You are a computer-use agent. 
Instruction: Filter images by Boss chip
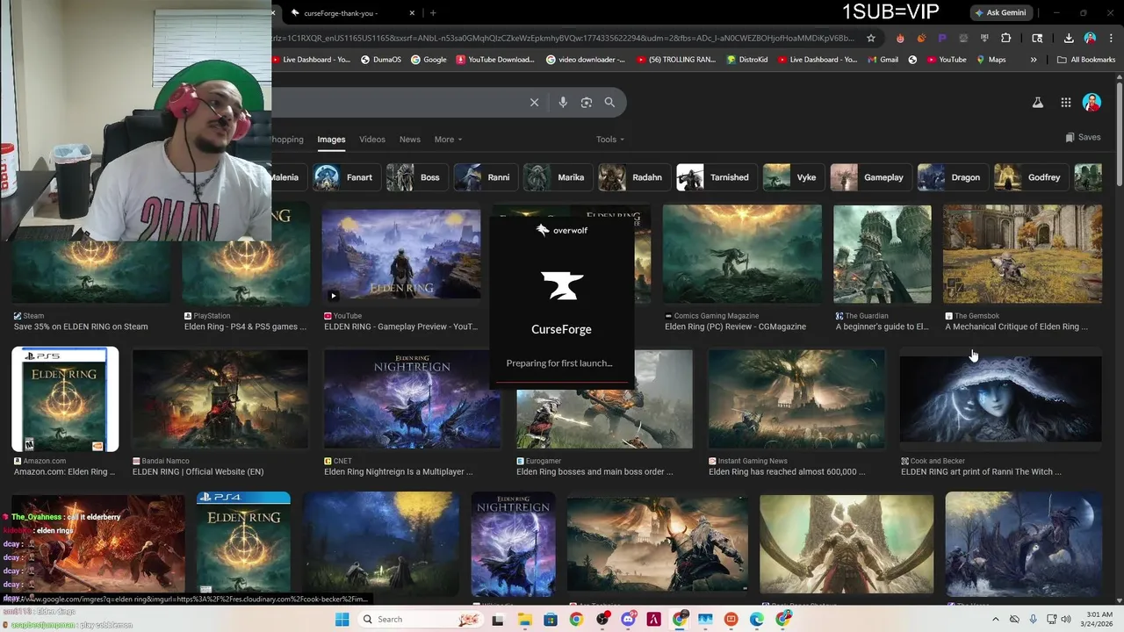416,177
